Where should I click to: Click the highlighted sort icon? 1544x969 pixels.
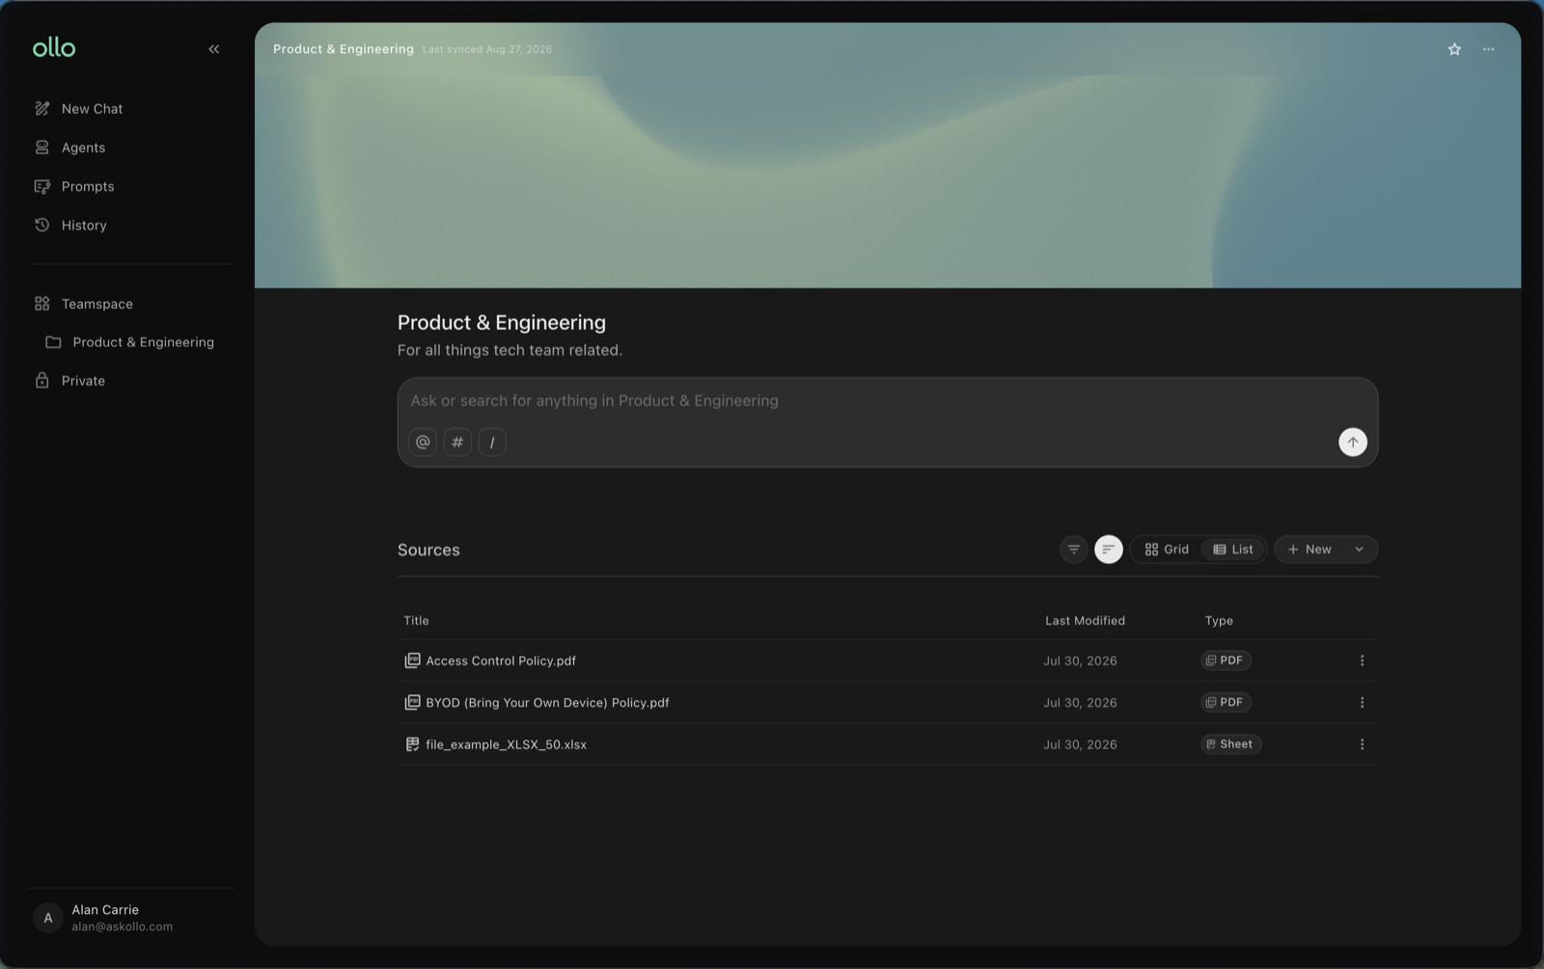1109,550
